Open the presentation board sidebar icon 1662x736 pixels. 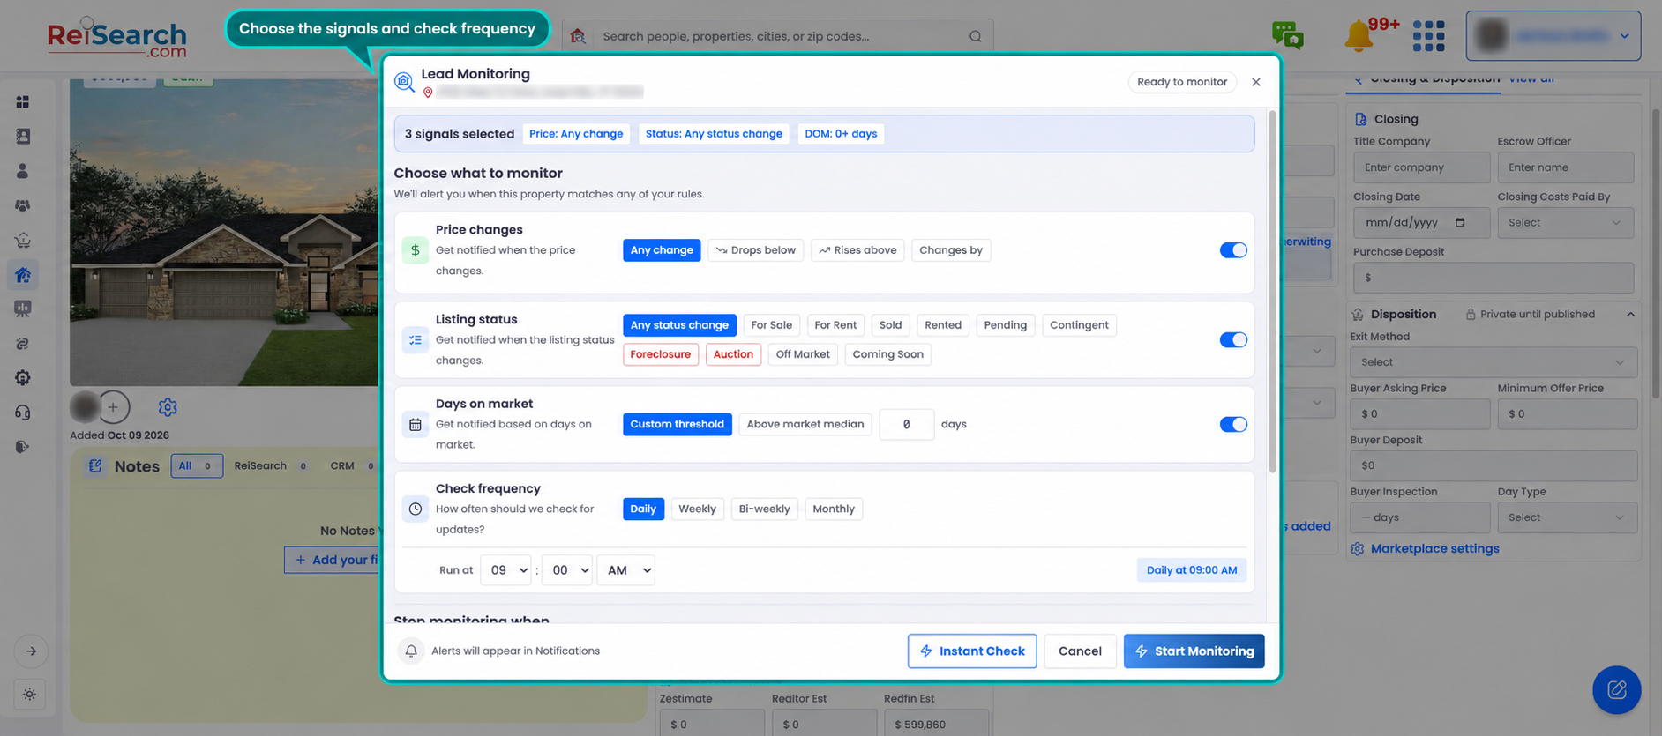point(23,309)
